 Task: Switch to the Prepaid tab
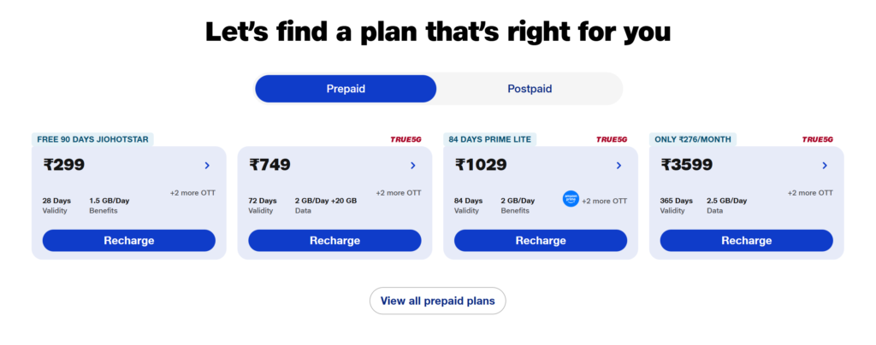point(346,89)
